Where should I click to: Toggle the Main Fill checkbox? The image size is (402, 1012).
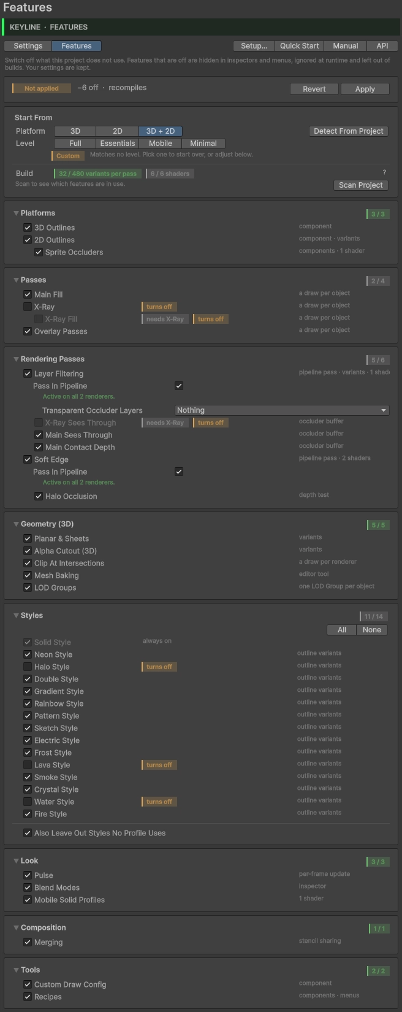[28, 294]
